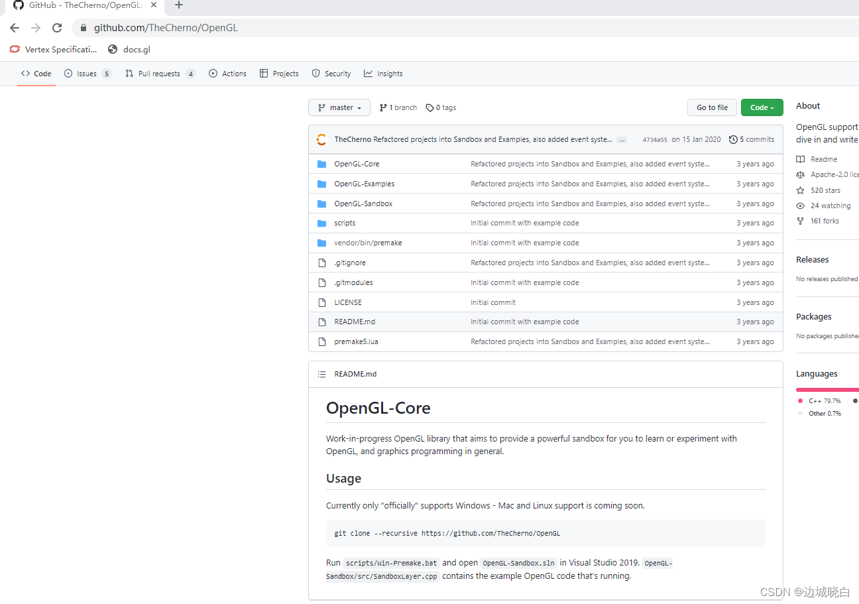View the 1 branch link
Screen dimensions: 859x604
[x=398, y=107]
